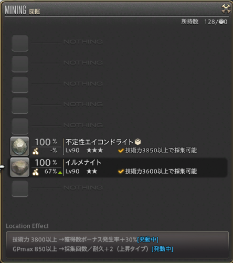This screenshot has height=263, width=233.
Task: Click the イルメナイト ore icon
Action: 20,167
